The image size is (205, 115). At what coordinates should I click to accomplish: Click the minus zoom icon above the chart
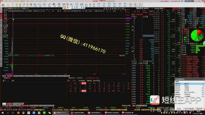(x=121, y=8)
